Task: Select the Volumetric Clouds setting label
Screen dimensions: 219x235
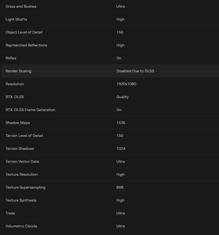Action: [21, 226]
